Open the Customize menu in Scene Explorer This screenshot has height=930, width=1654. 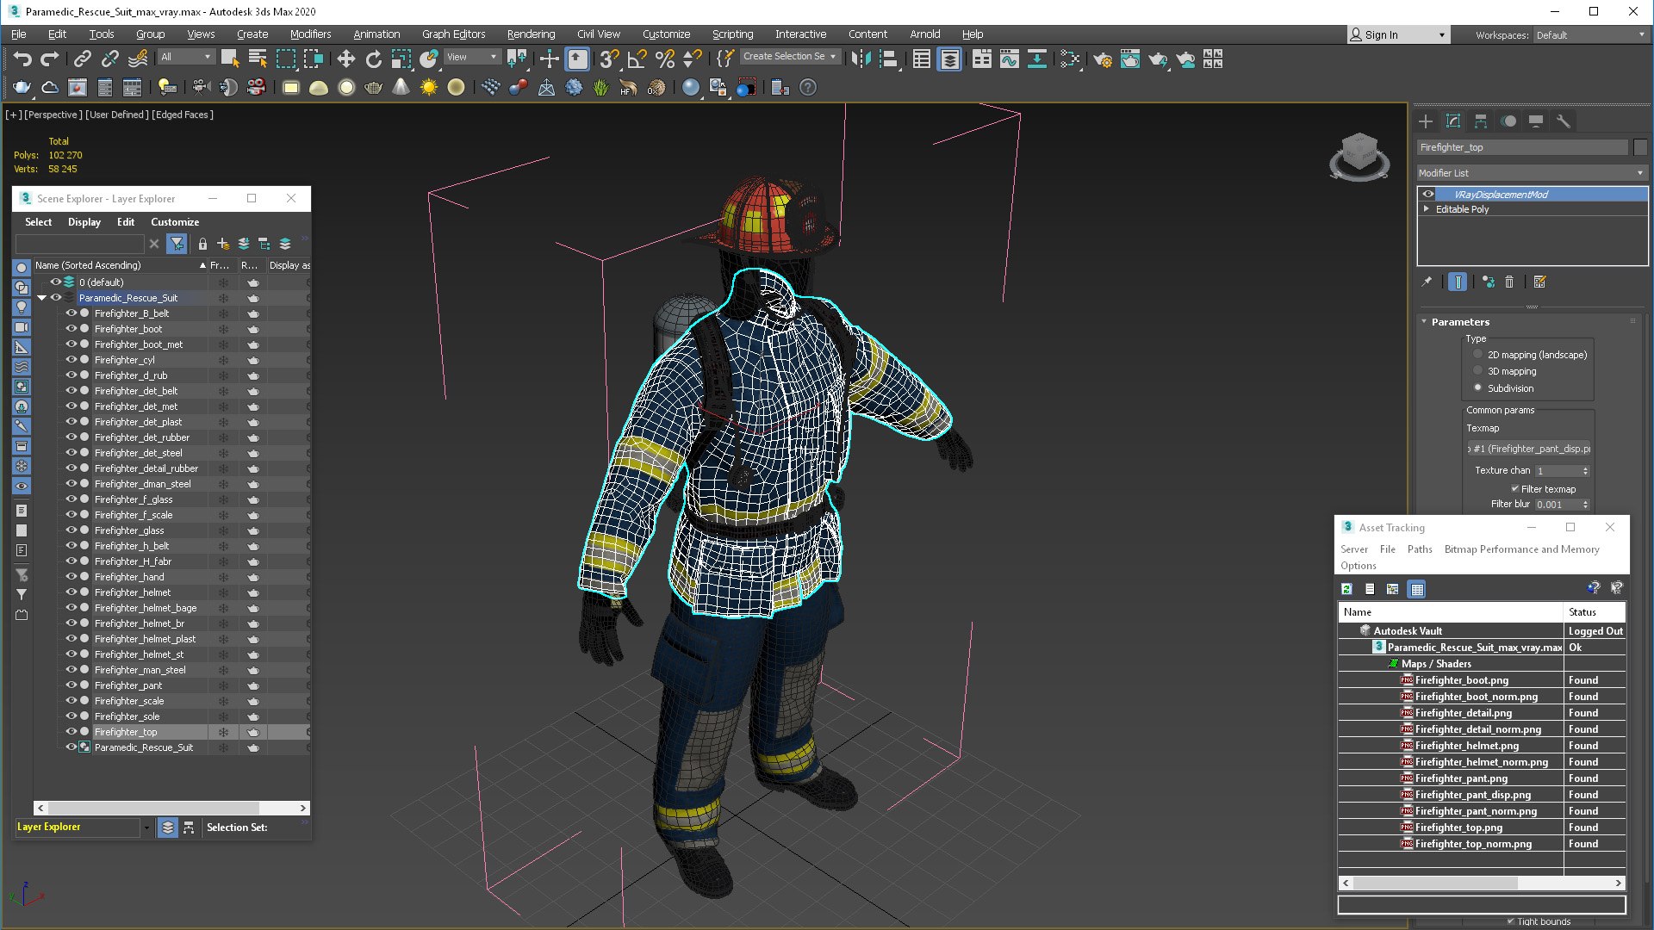pos(175,222)
